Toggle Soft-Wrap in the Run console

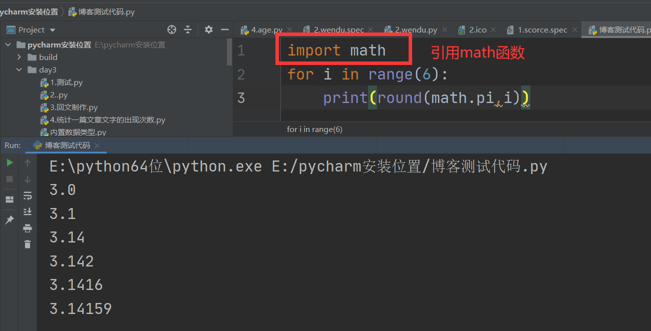coord(28,195)
